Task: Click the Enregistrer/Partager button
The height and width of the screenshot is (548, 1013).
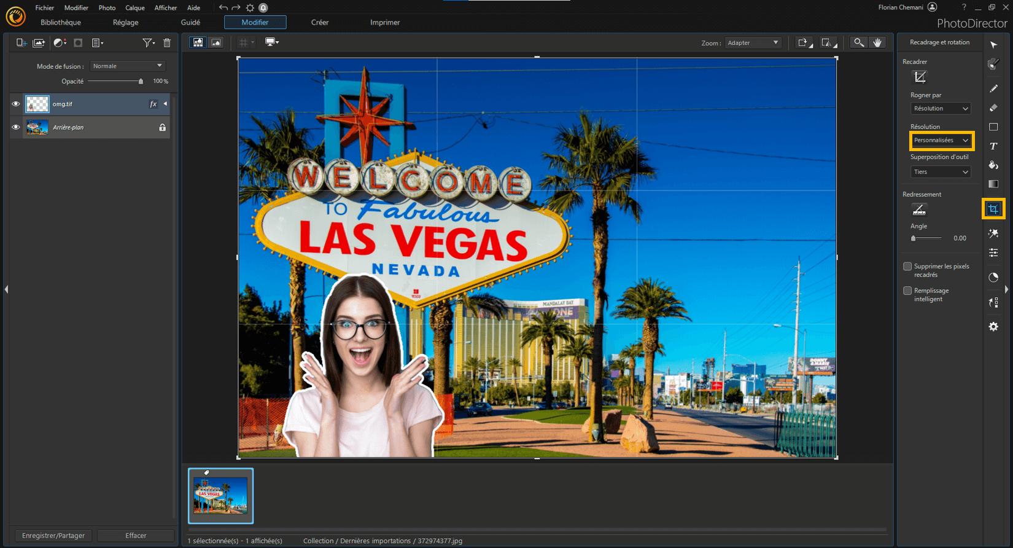Action: click(53, 536)
